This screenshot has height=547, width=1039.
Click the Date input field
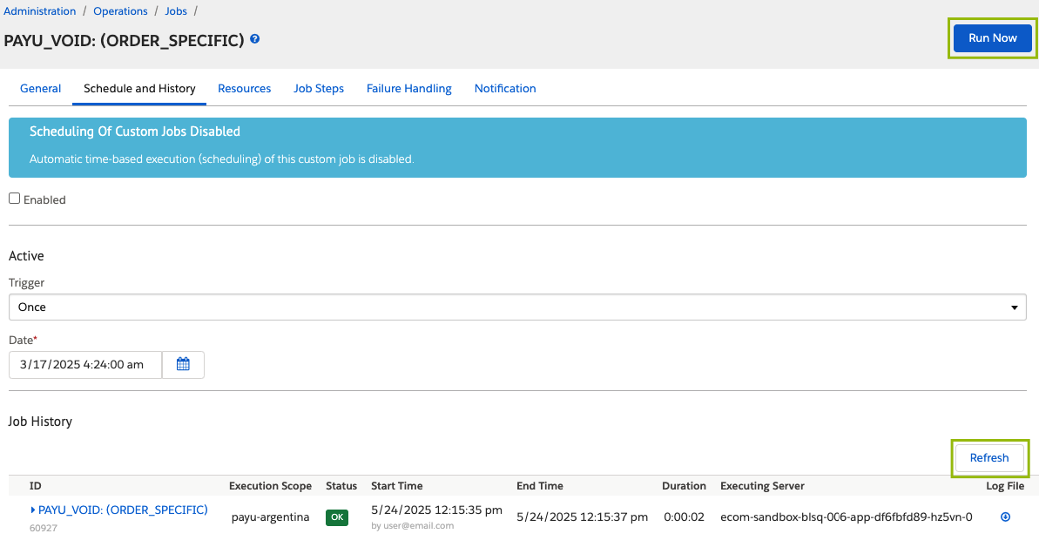pos(85,365)
